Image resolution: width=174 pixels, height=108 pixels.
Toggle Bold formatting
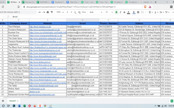(116, 12)
